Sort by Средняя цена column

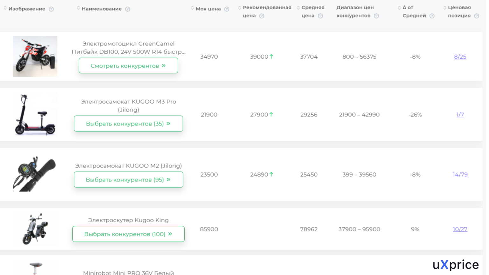[x=298, y=8]
